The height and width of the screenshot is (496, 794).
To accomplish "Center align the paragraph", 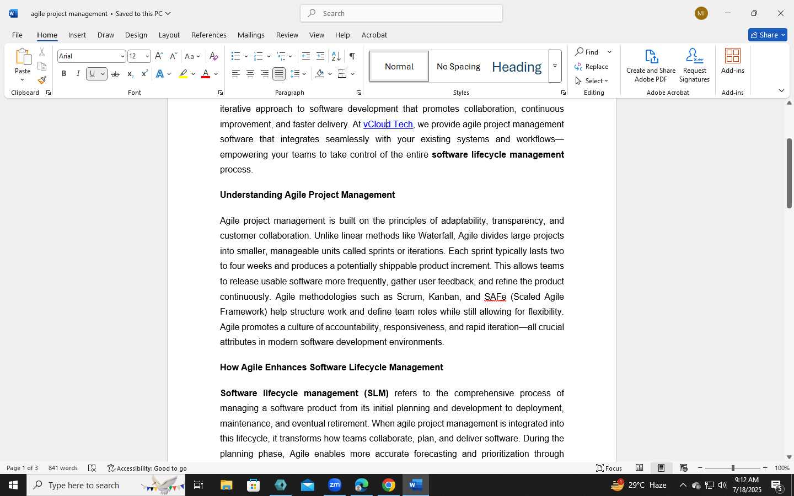I will tap(250, 74).
